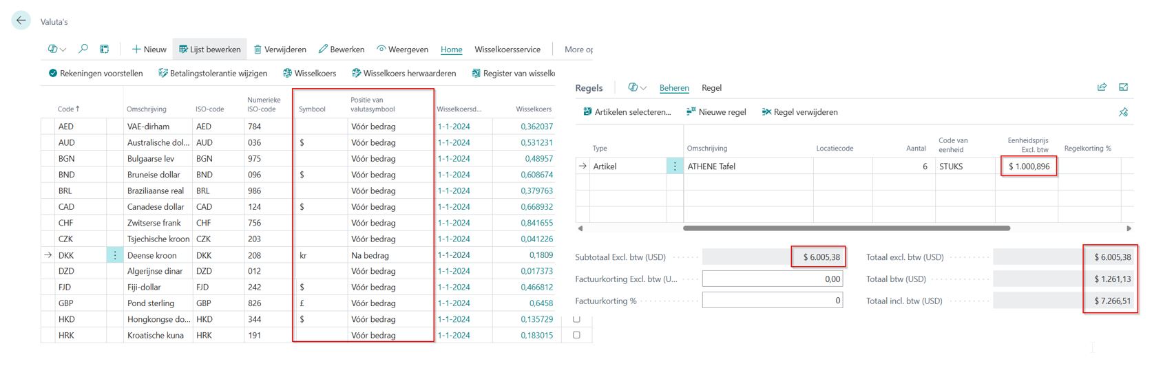The height and width of the screenshot is (368, 1163).
Task: Click the STUKS unit code cell
Action: [964, 166]
